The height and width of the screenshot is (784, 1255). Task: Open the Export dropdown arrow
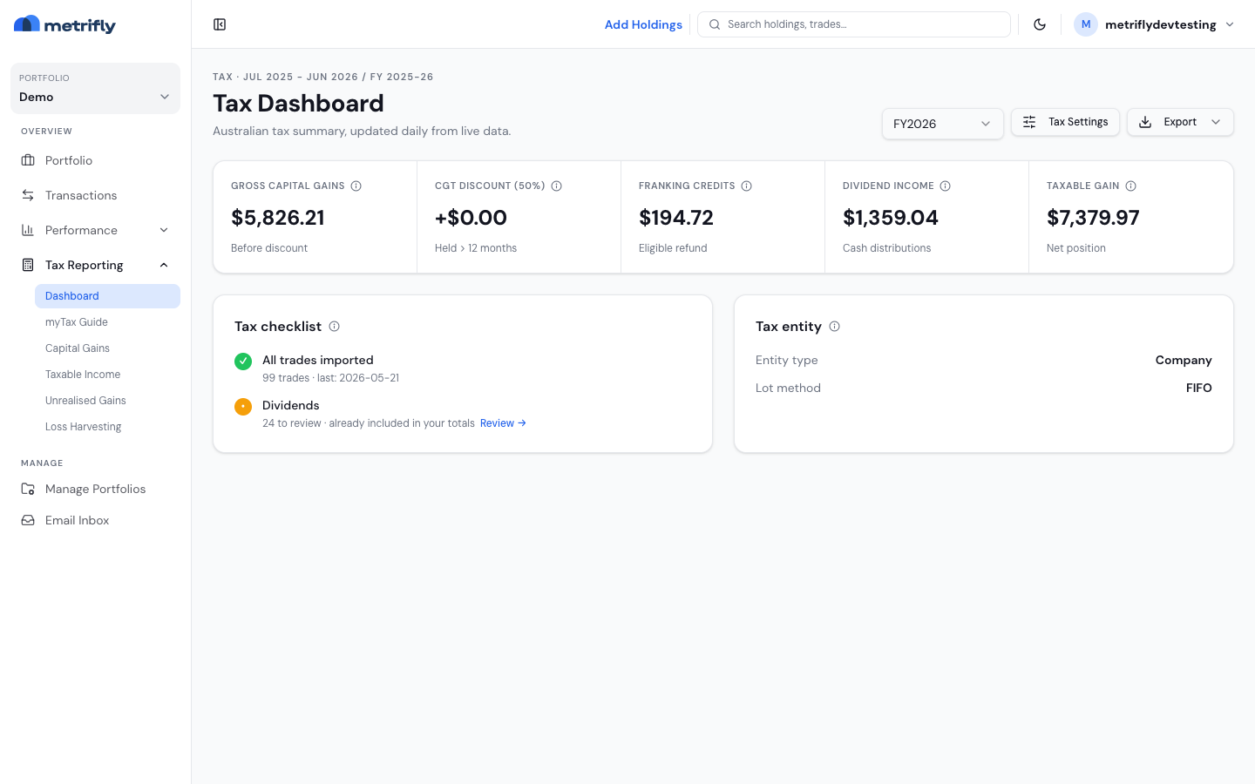pyautogui.click(x=1216, y=122)
